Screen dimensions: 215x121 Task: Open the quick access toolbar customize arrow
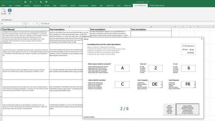pyautogui.click(x=51, y=2)
